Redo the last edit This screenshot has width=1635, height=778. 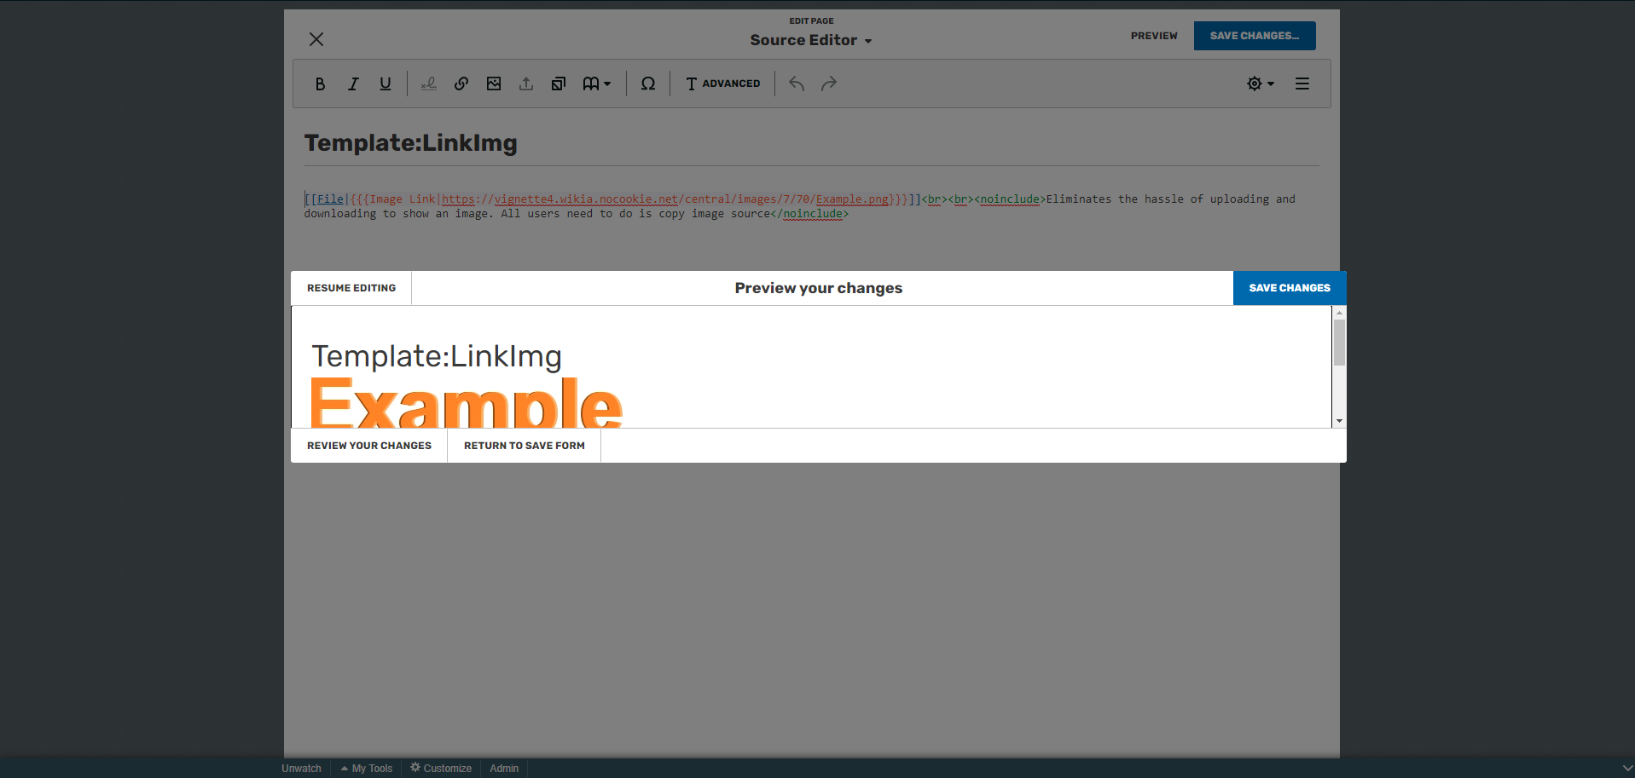click(829, 84)
